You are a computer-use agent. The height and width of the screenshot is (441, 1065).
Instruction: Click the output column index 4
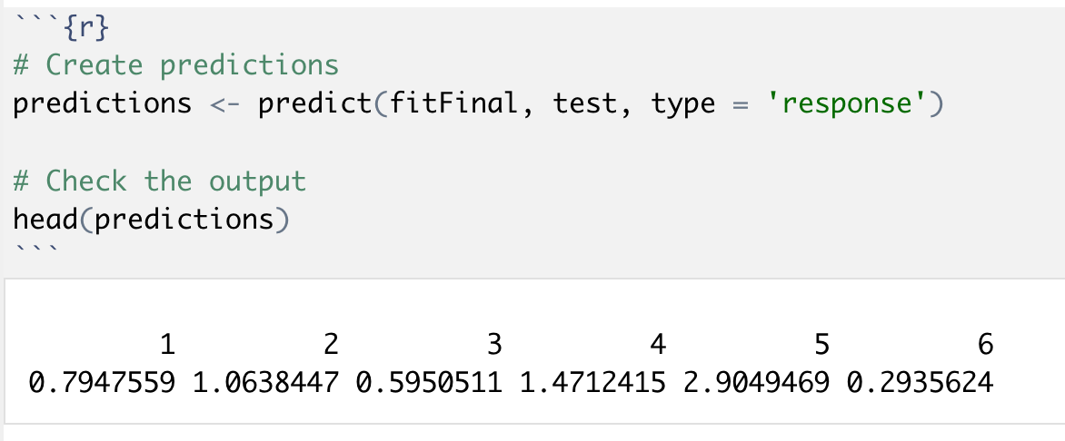pyautogui.click(x=658, y=345)
